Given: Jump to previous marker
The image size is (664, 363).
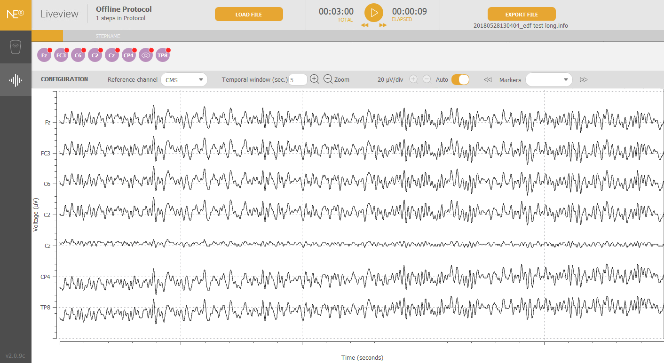Looking at the screenshot, I should tap(488, 80).
